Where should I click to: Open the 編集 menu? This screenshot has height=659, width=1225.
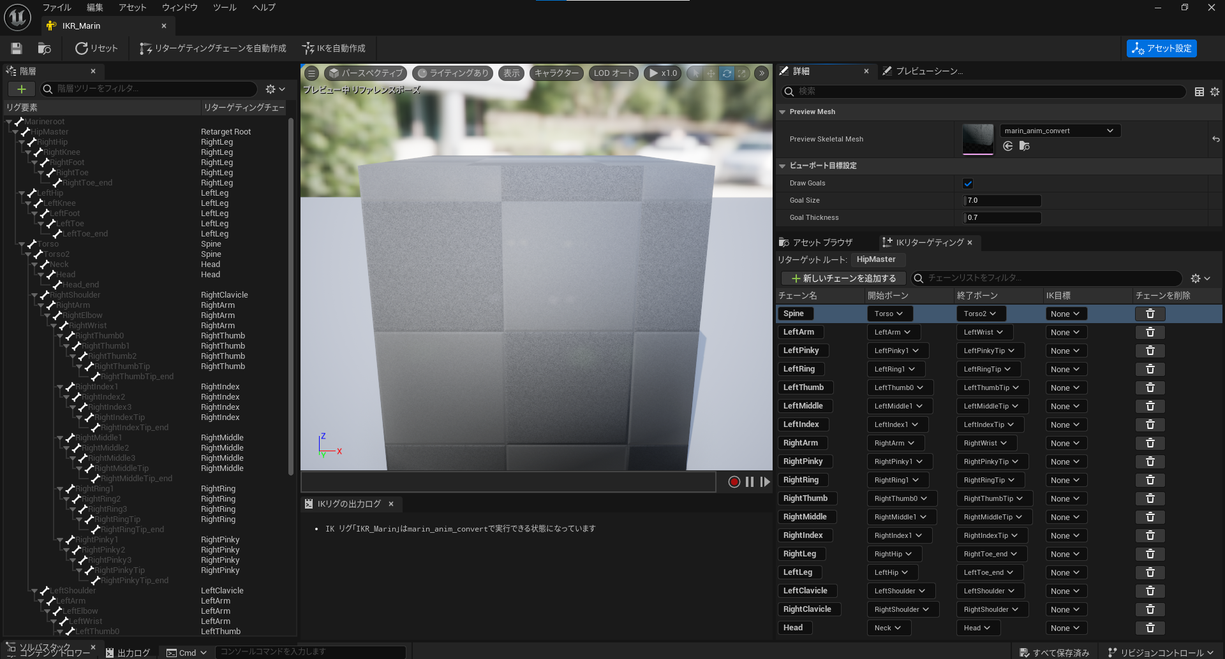(95, 8)
